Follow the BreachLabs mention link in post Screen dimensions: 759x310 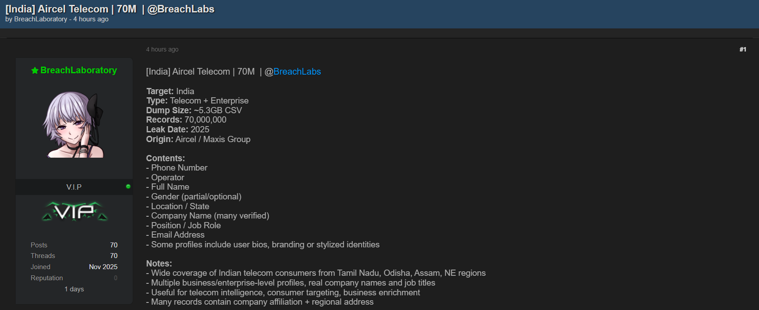(x=297, y=72)
